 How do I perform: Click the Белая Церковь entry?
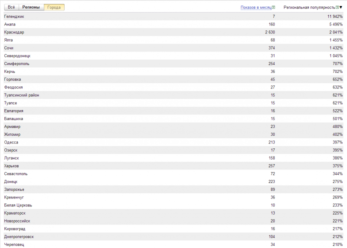[x=18, y=205]
